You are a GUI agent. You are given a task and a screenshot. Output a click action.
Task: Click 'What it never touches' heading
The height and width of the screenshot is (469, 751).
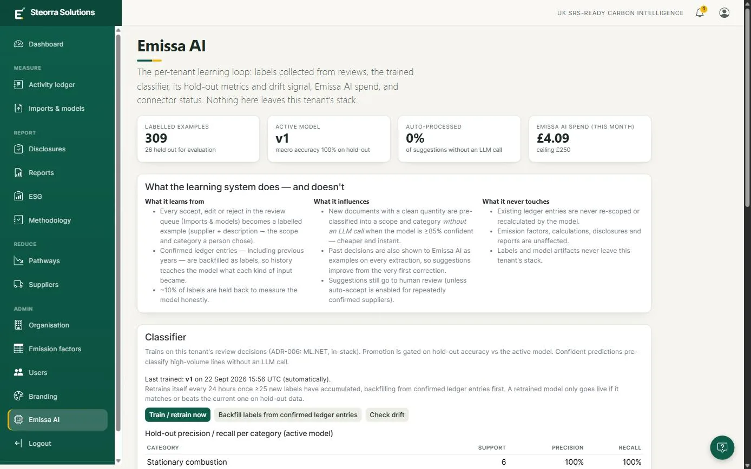(x=516, y=202)
